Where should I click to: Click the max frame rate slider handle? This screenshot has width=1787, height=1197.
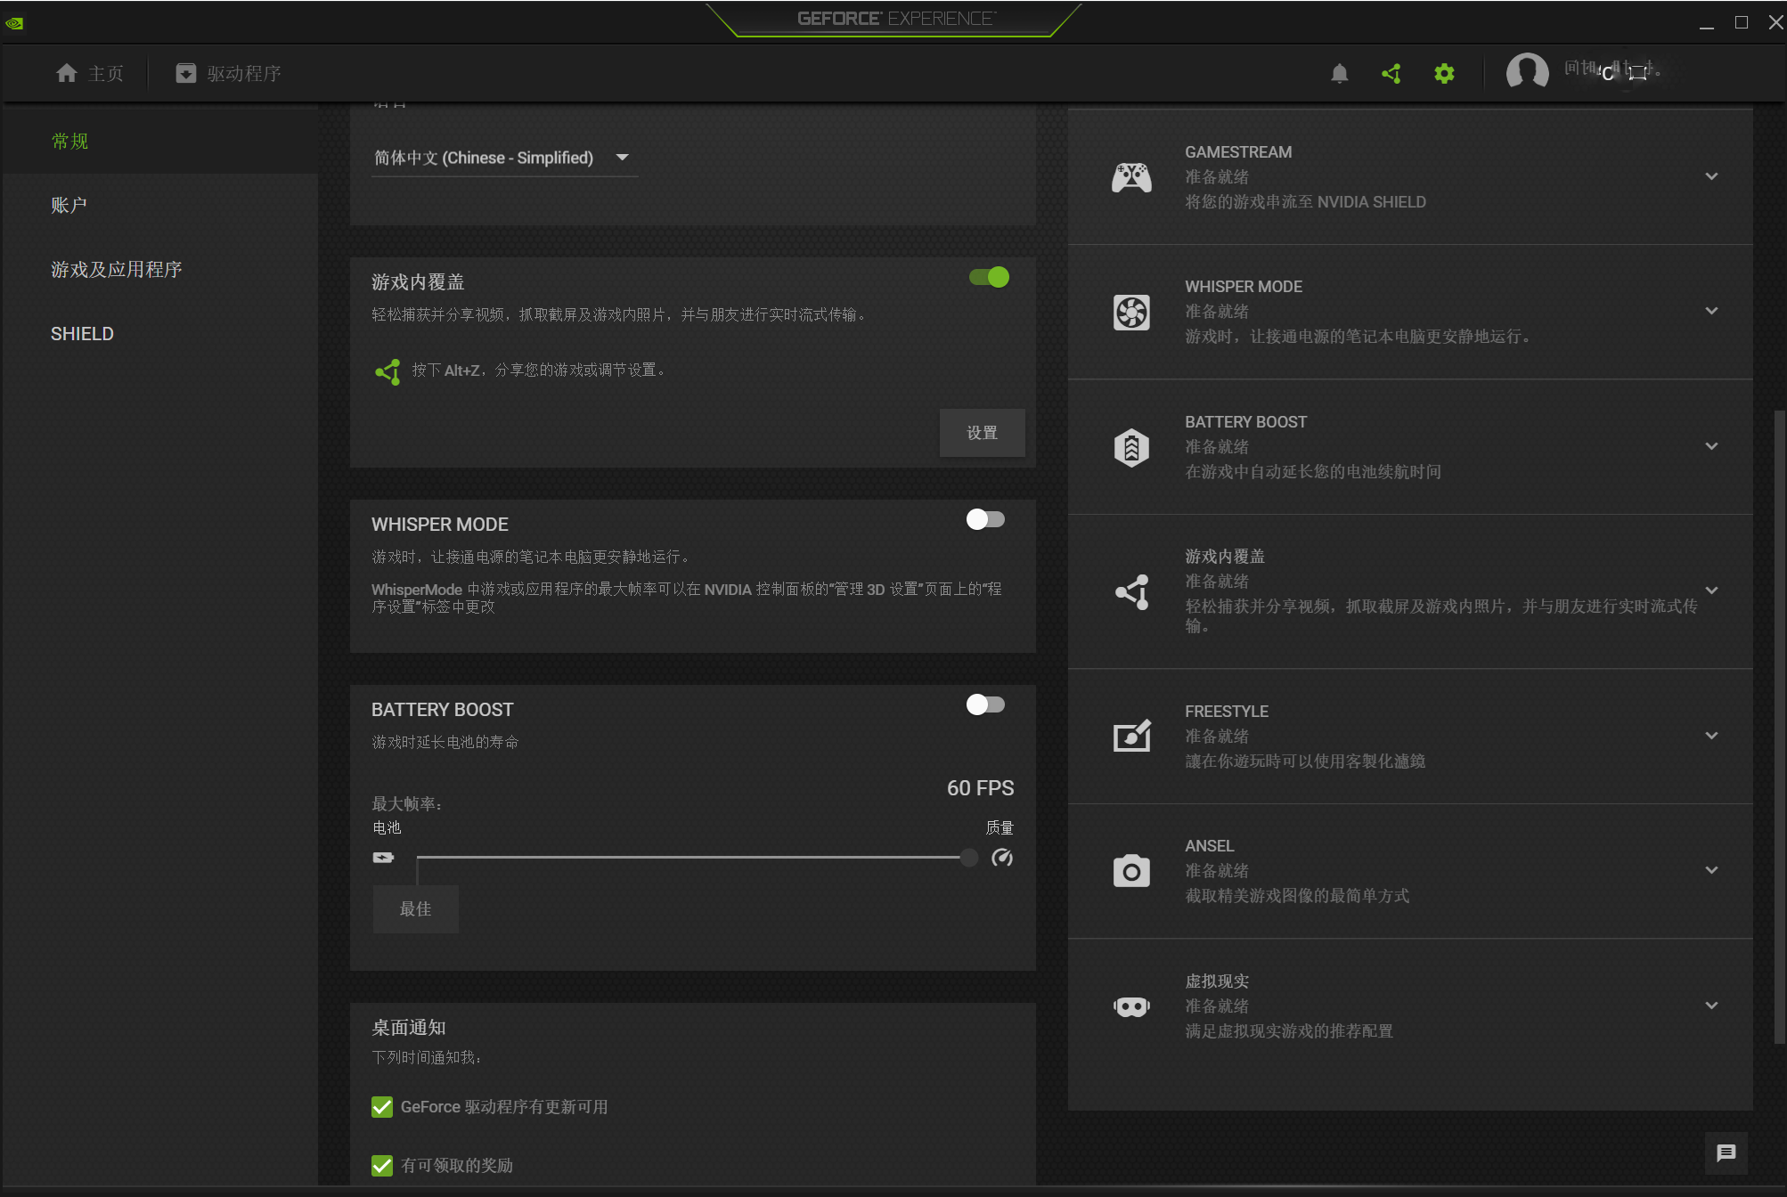(968, 857)
